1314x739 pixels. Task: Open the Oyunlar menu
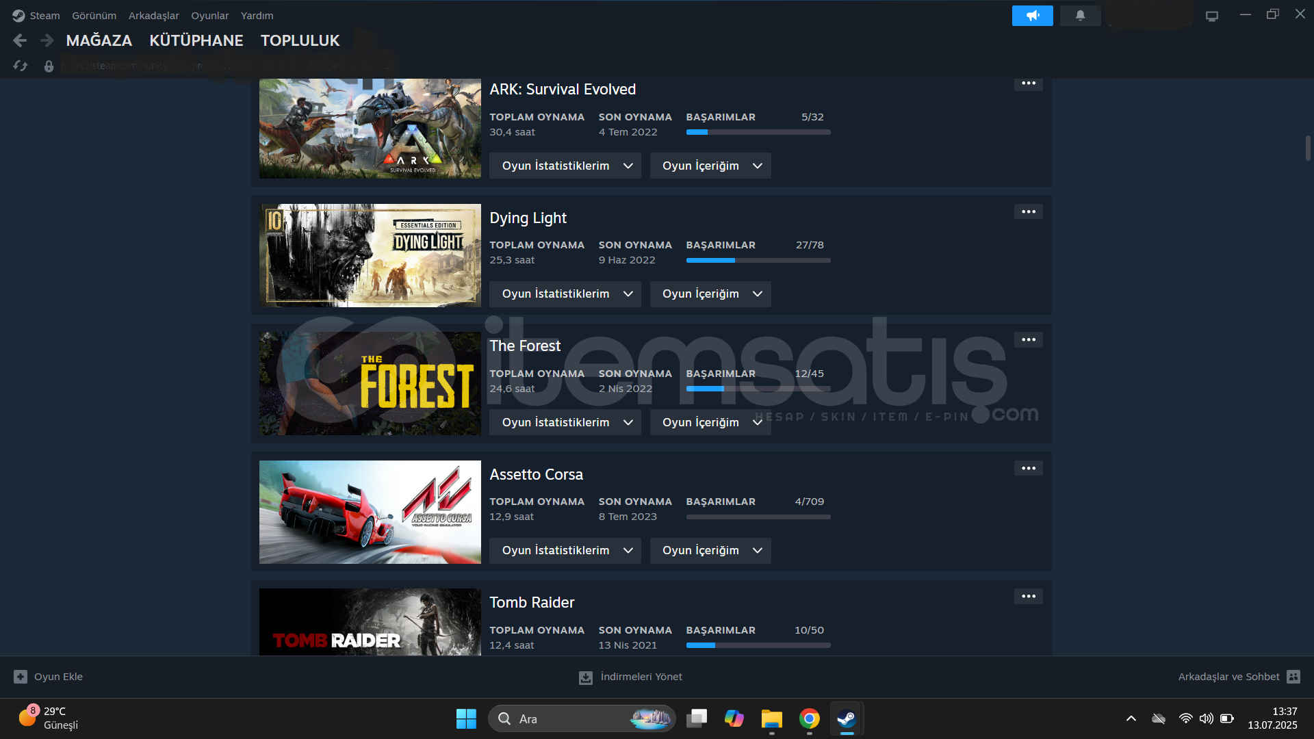click(209, 15)
